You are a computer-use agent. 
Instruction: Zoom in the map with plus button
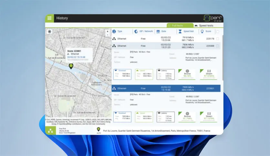pyautogui.click(x=108, y=32)
